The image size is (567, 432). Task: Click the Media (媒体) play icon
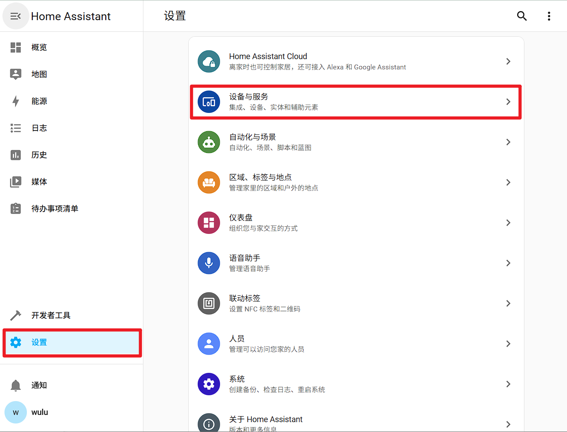pyautogui.click(x=16, y=182)
